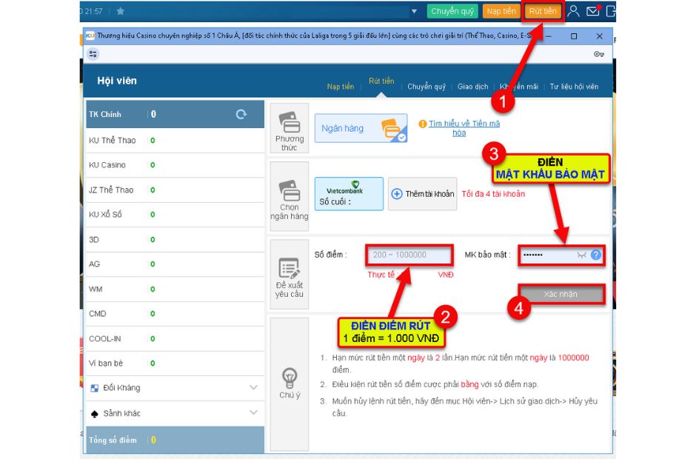Click the plus icon on Thêm tài khoản

(397, 193)
